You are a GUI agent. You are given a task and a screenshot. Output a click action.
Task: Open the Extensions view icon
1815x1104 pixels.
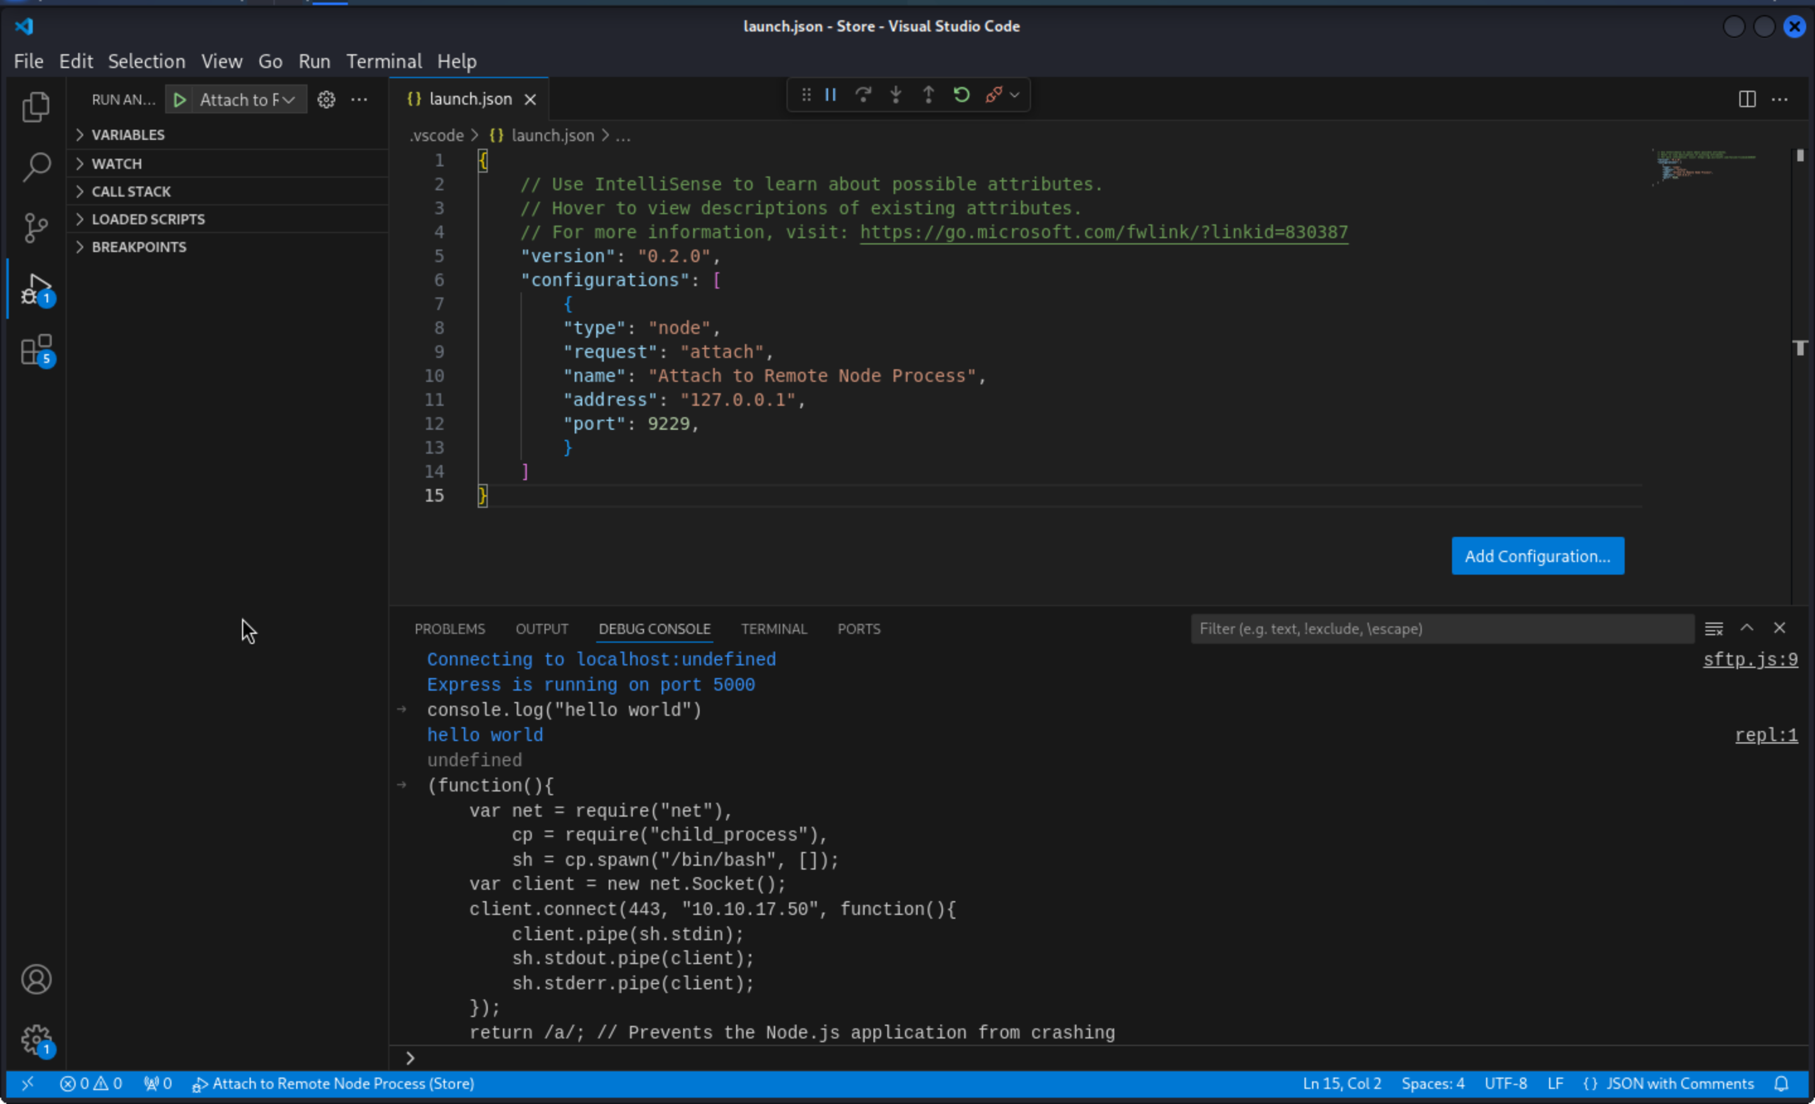pos(35,350)
